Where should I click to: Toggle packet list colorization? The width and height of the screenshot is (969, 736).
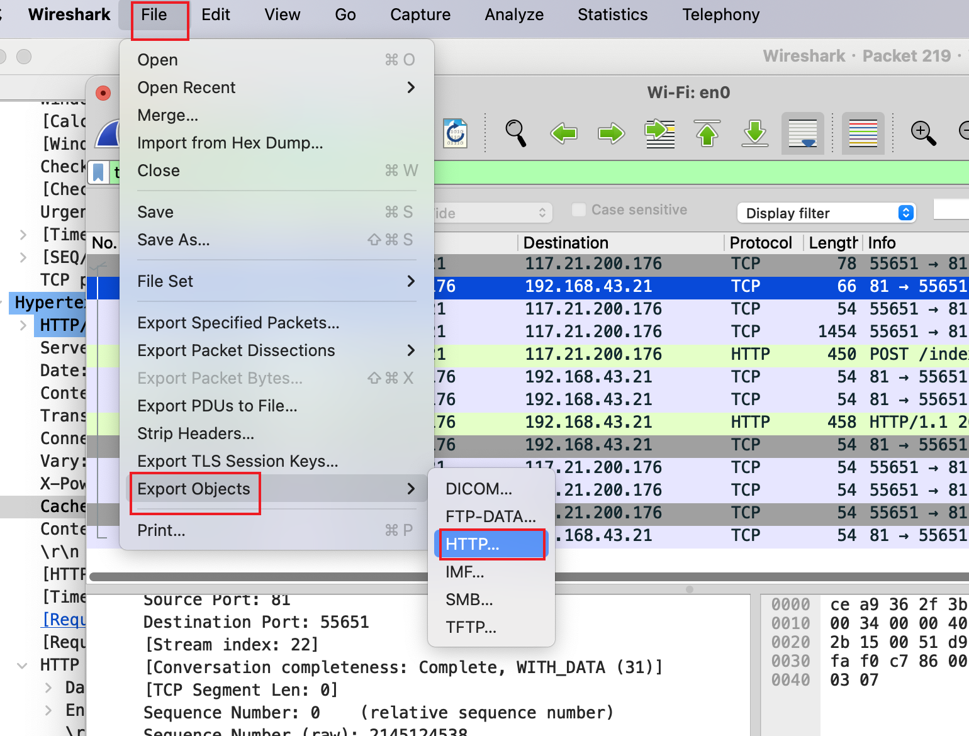click(863, 133)
